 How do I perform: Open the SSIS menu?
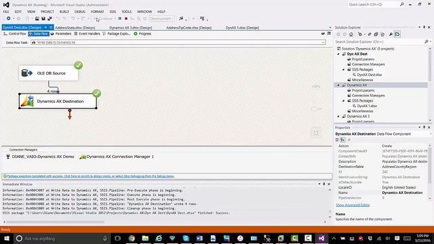click(113, 12)
